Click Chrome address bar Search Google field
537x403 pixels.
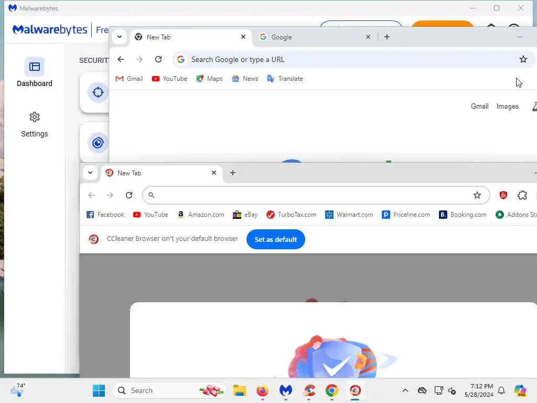(353, 59)
